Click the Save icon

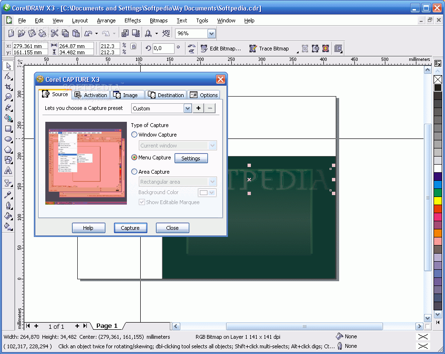click(x=32, y=33)
